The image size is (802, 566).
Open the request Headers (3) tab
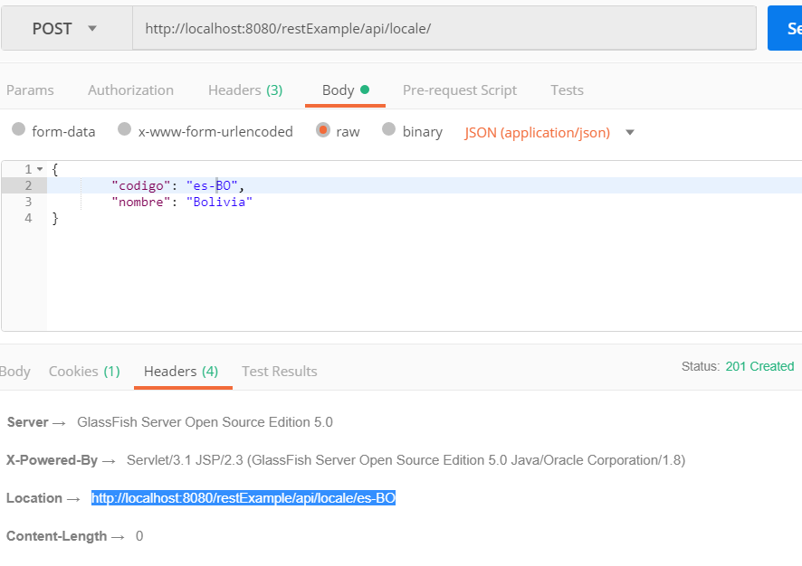coord(245,90)
